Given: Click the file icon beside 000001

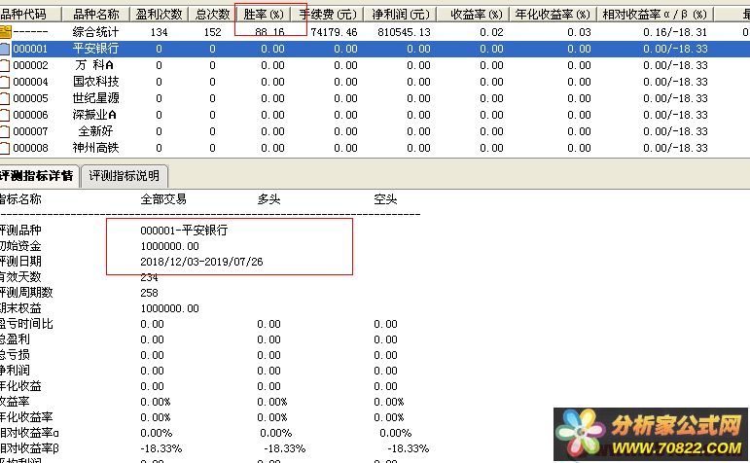Looking at the screenshot, I should [x=5, y=49].
